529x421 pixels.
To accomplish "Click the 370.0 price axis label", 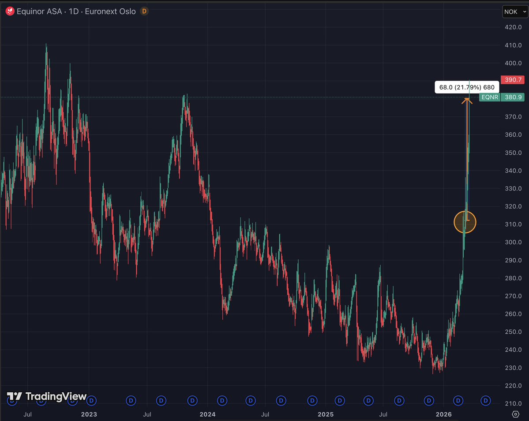I will [x=513, y=117].
